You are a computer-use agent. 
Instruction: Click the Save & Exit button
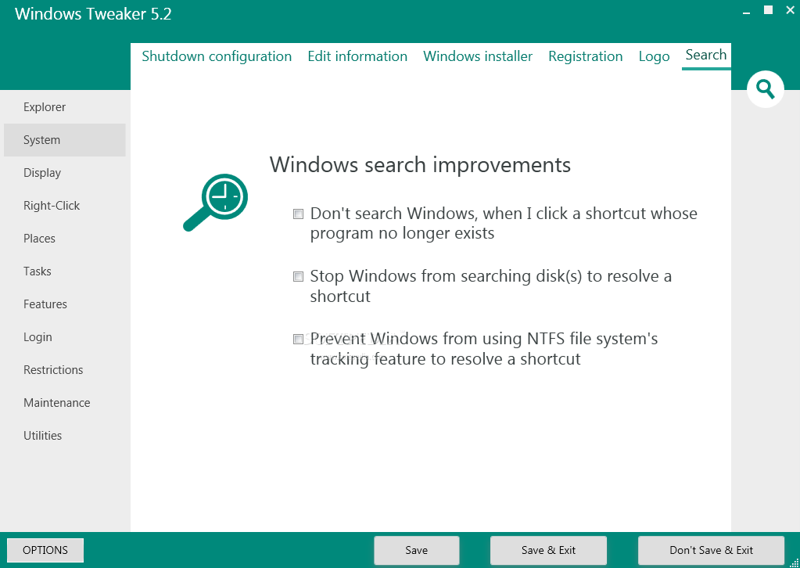point(548,550)
